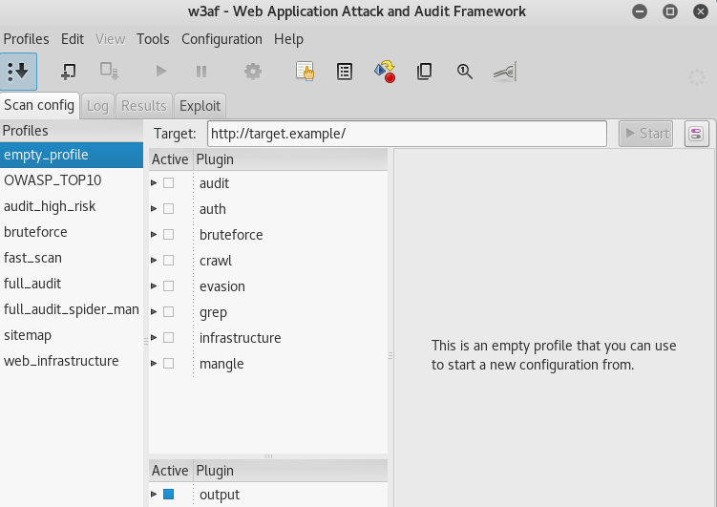Image resolution: width=717 pixels, height=507 pixels.
Task: Expand the mangle plugin tree arrow
Action: tap(154, 364)
